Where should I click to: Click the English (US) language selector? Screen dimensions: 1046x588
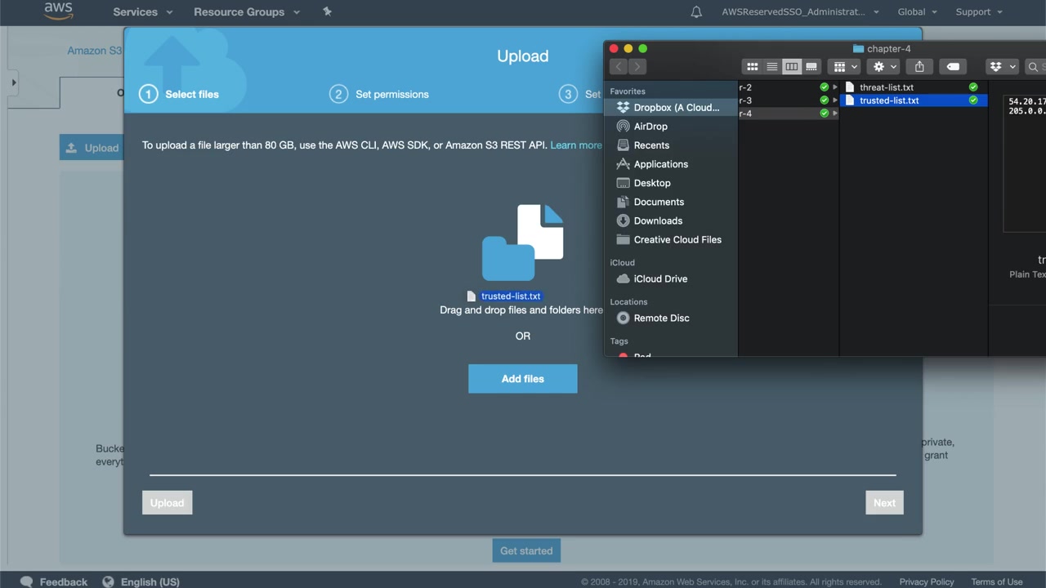pyautogui.click(x=150, y=581)
